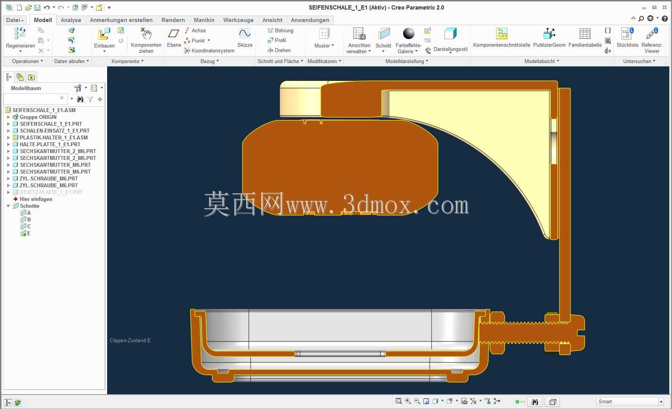Click the binoculars search button in status bar
The width and height of the screenshot is (672, 409).
[x=535, y=402]
